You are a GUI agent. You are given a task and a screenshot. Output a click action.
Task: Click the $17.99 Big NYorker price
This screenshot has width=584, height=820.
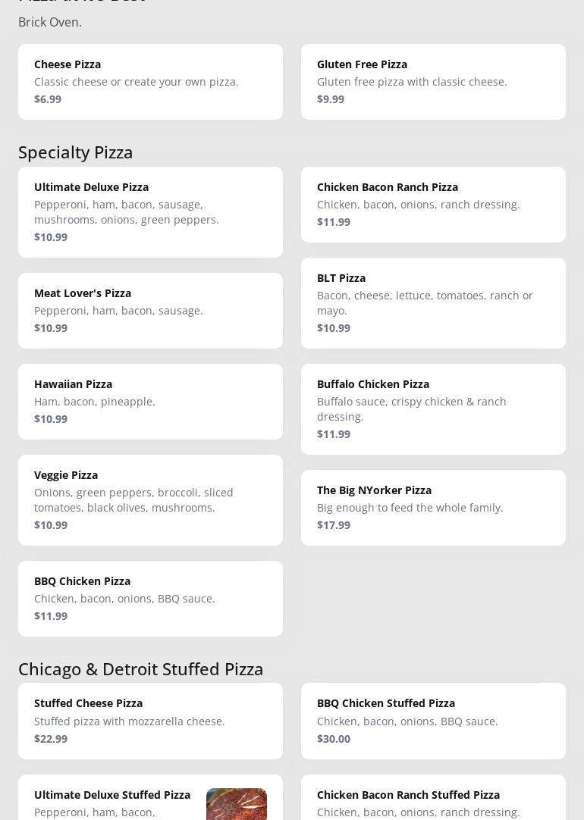point(334,524)
